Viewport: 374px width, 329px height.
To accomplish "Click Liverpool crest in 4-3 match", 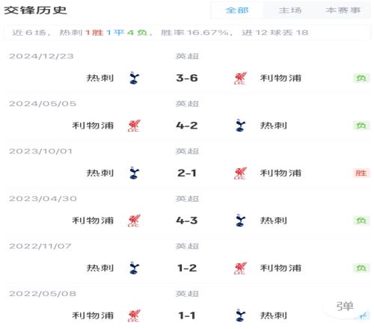I will [x=134, y=221].
